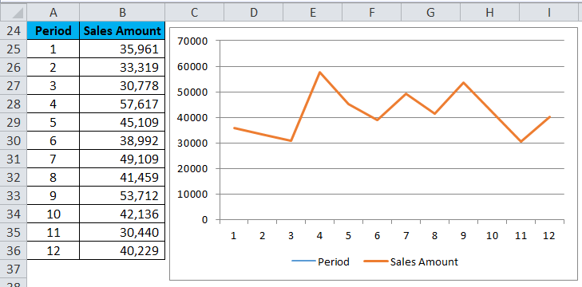This screenshot has height=287, width=582.
Task: Select row 24 header
Action: 14,31
